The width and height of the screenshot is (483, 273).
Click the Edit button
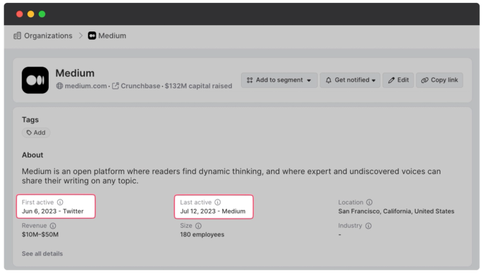coord(398,80)
